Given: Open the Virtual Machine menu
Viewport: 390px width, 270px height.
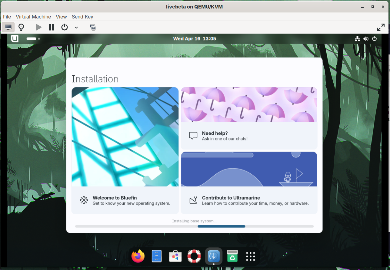Looking at the screenshot, I should pos(33,17).
